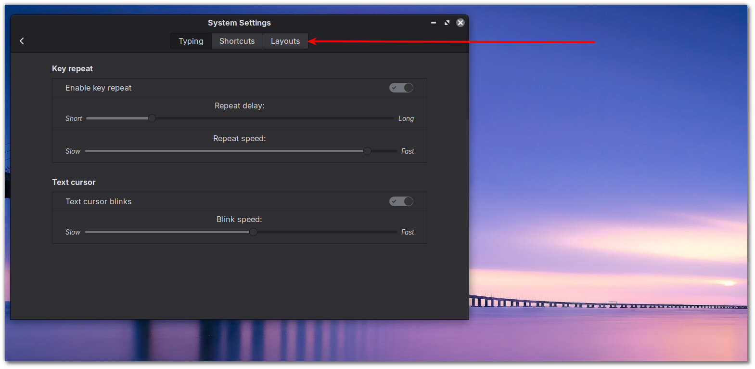
Task: Disable the Enable key repeat switch
Action: coord(401,88)
